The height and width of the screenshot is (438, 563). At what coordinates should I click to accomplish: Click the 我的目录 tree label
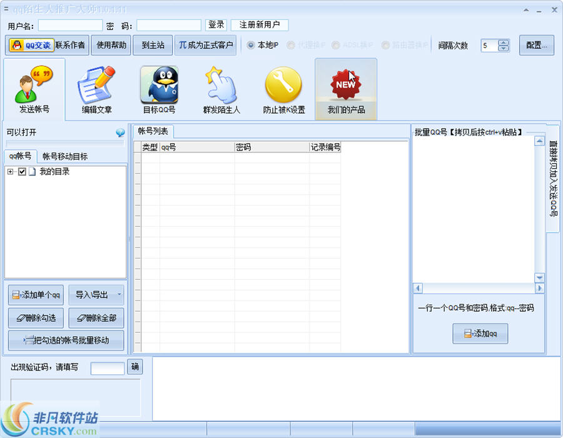coord(54,171)
